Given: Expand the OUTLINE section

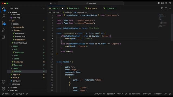Looking at the screenshot, I should (13, 88).
